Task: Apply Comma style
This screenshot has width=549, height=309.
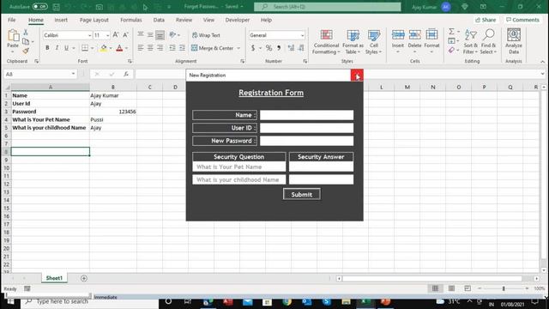Action: coord(279,48)
